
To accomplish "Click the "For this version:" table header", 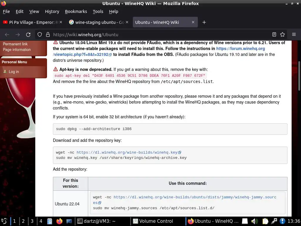I will (71, 183).
